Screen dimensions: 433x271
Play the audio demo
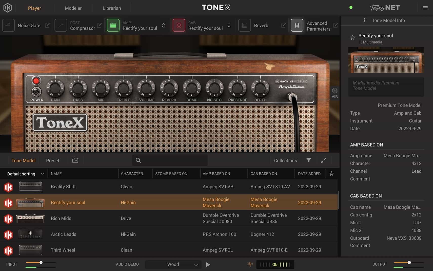click(x=208, y=264)
